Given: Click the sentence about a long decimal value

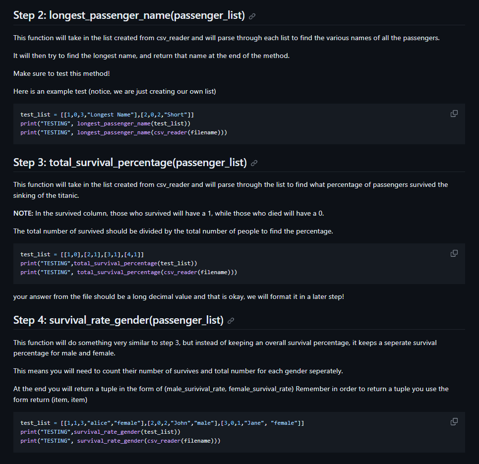Looking at the screenshot, I should (179, 296).
